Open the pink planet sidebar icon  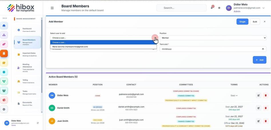pos(4,44)
